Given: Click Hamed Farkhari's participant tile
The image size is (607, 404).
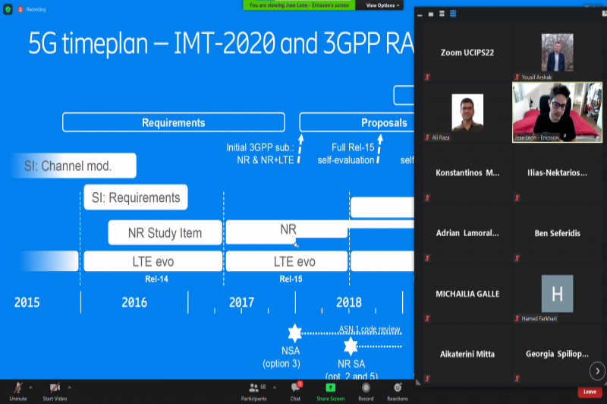Looking at the screenshot, I should point(558,294).
